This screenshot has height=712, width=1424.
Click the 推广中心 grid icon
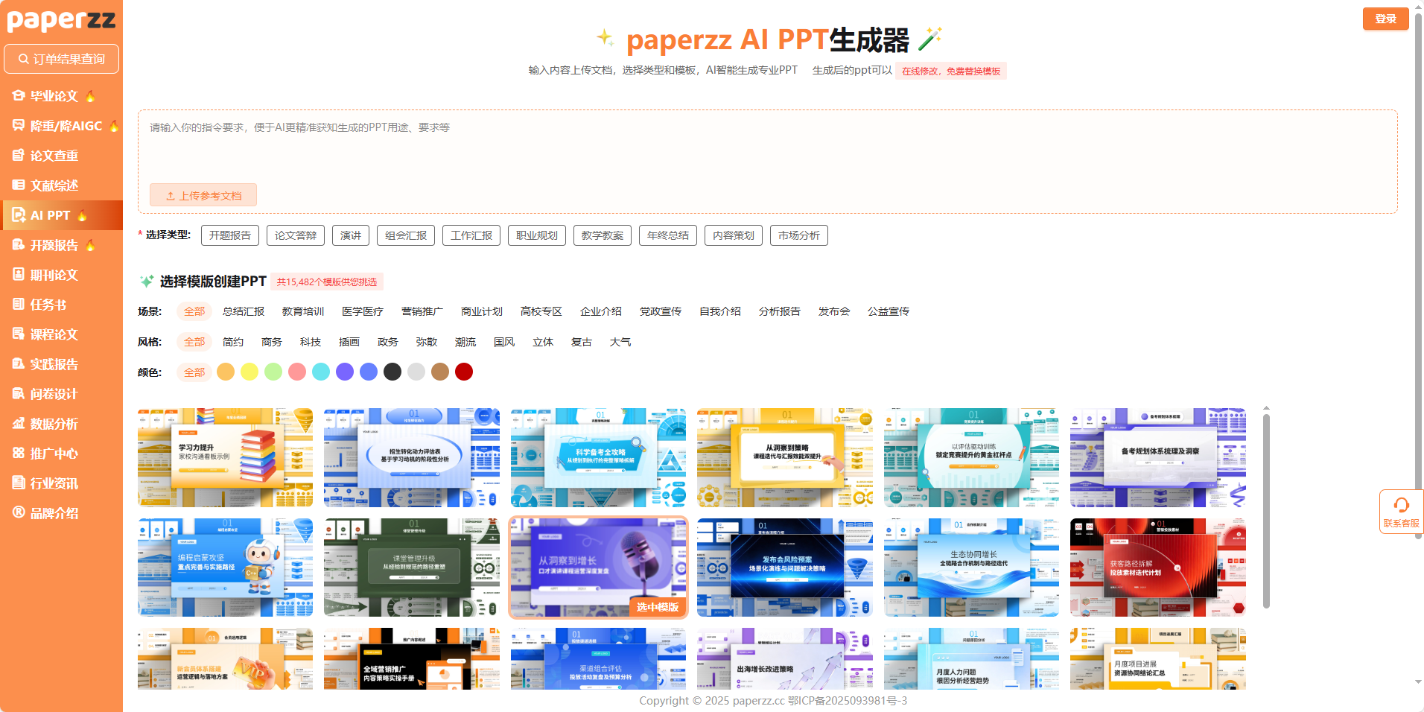(19, 454)
